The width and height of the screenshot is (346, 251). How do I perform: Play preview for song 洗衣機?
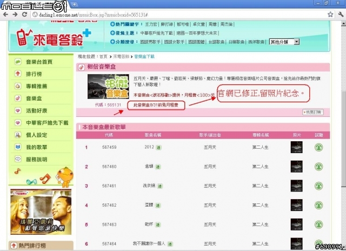[x=318, y=186]
